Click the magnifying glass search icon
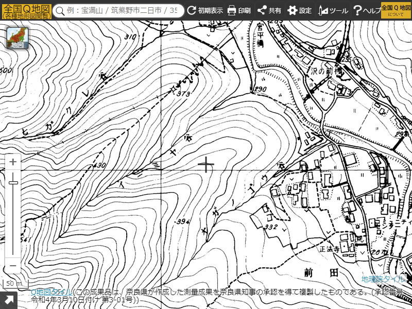Viewport: 412px width, 309px height. (x=61, y=11)
